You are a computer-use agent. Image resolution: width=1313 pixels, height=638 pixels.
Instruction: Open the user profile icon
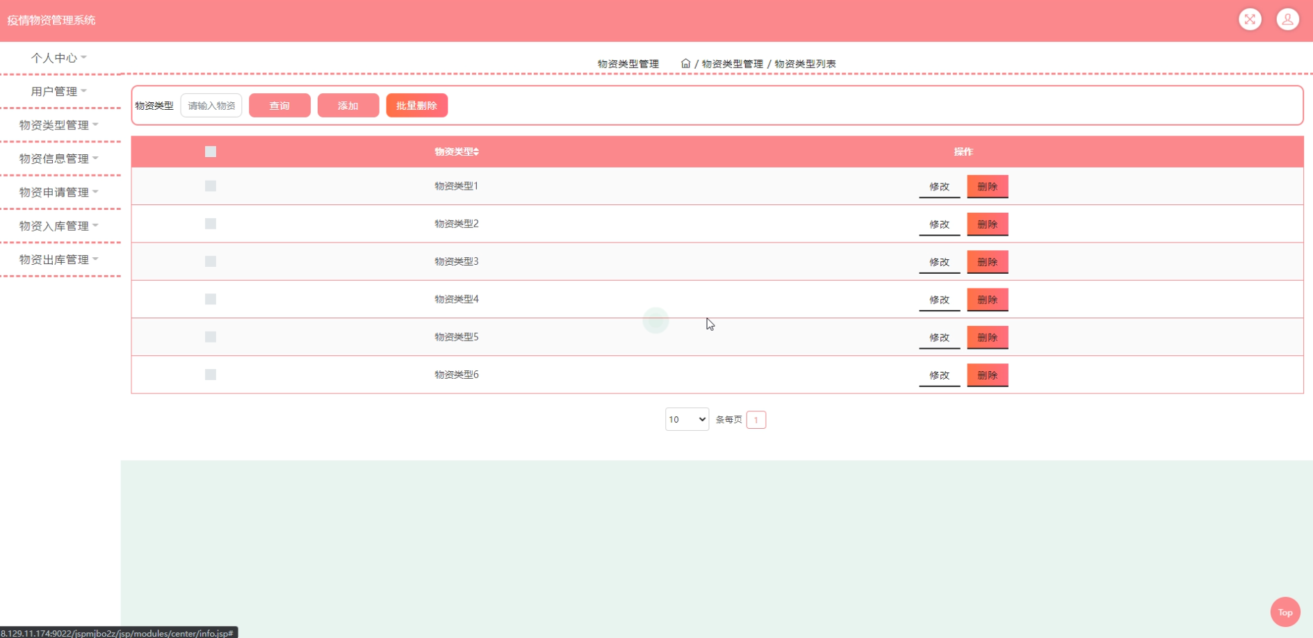click(x=1287, y=19)
